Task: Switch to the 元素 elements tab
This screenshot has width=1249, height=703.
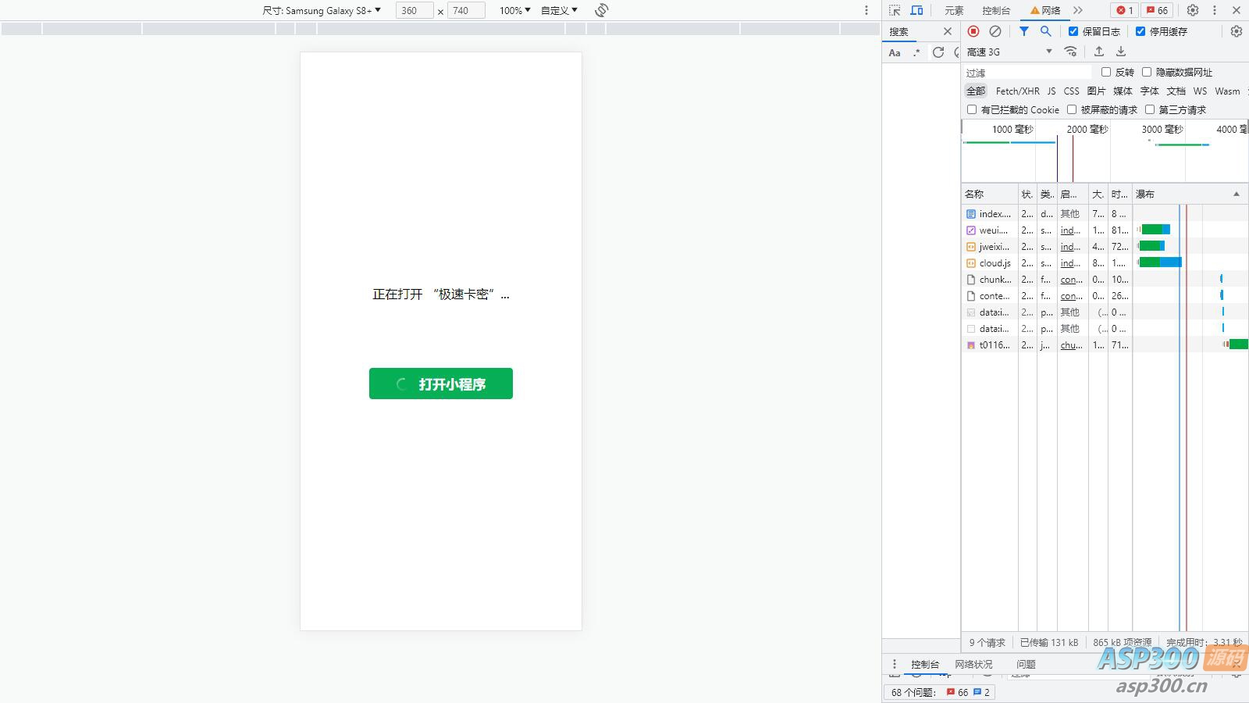Action: pyautogui.click(x=954, y=10)
